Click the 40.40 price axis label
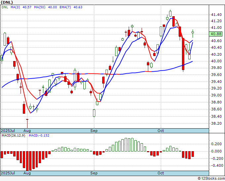This screenshot has height=181, width=225. [216, 48]
